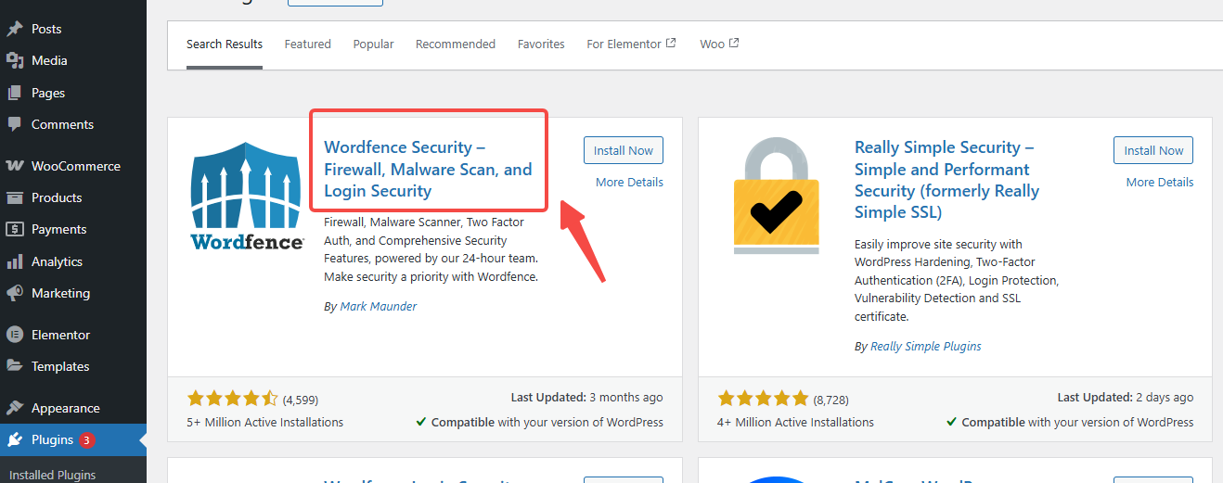View More Details for Wordfence
The height and width of the screenshot is (483, 1223).
[x=629, y=182]
